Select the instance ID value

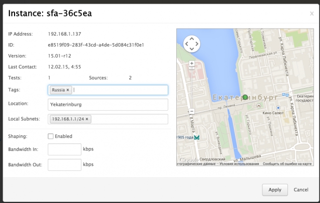[x=96, y=45]
